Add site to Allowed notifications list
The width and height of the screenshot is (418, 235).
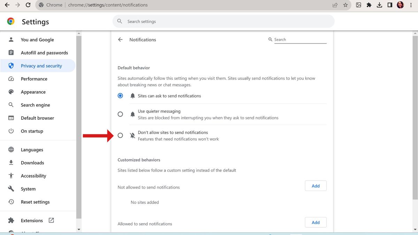click(316, 222)
